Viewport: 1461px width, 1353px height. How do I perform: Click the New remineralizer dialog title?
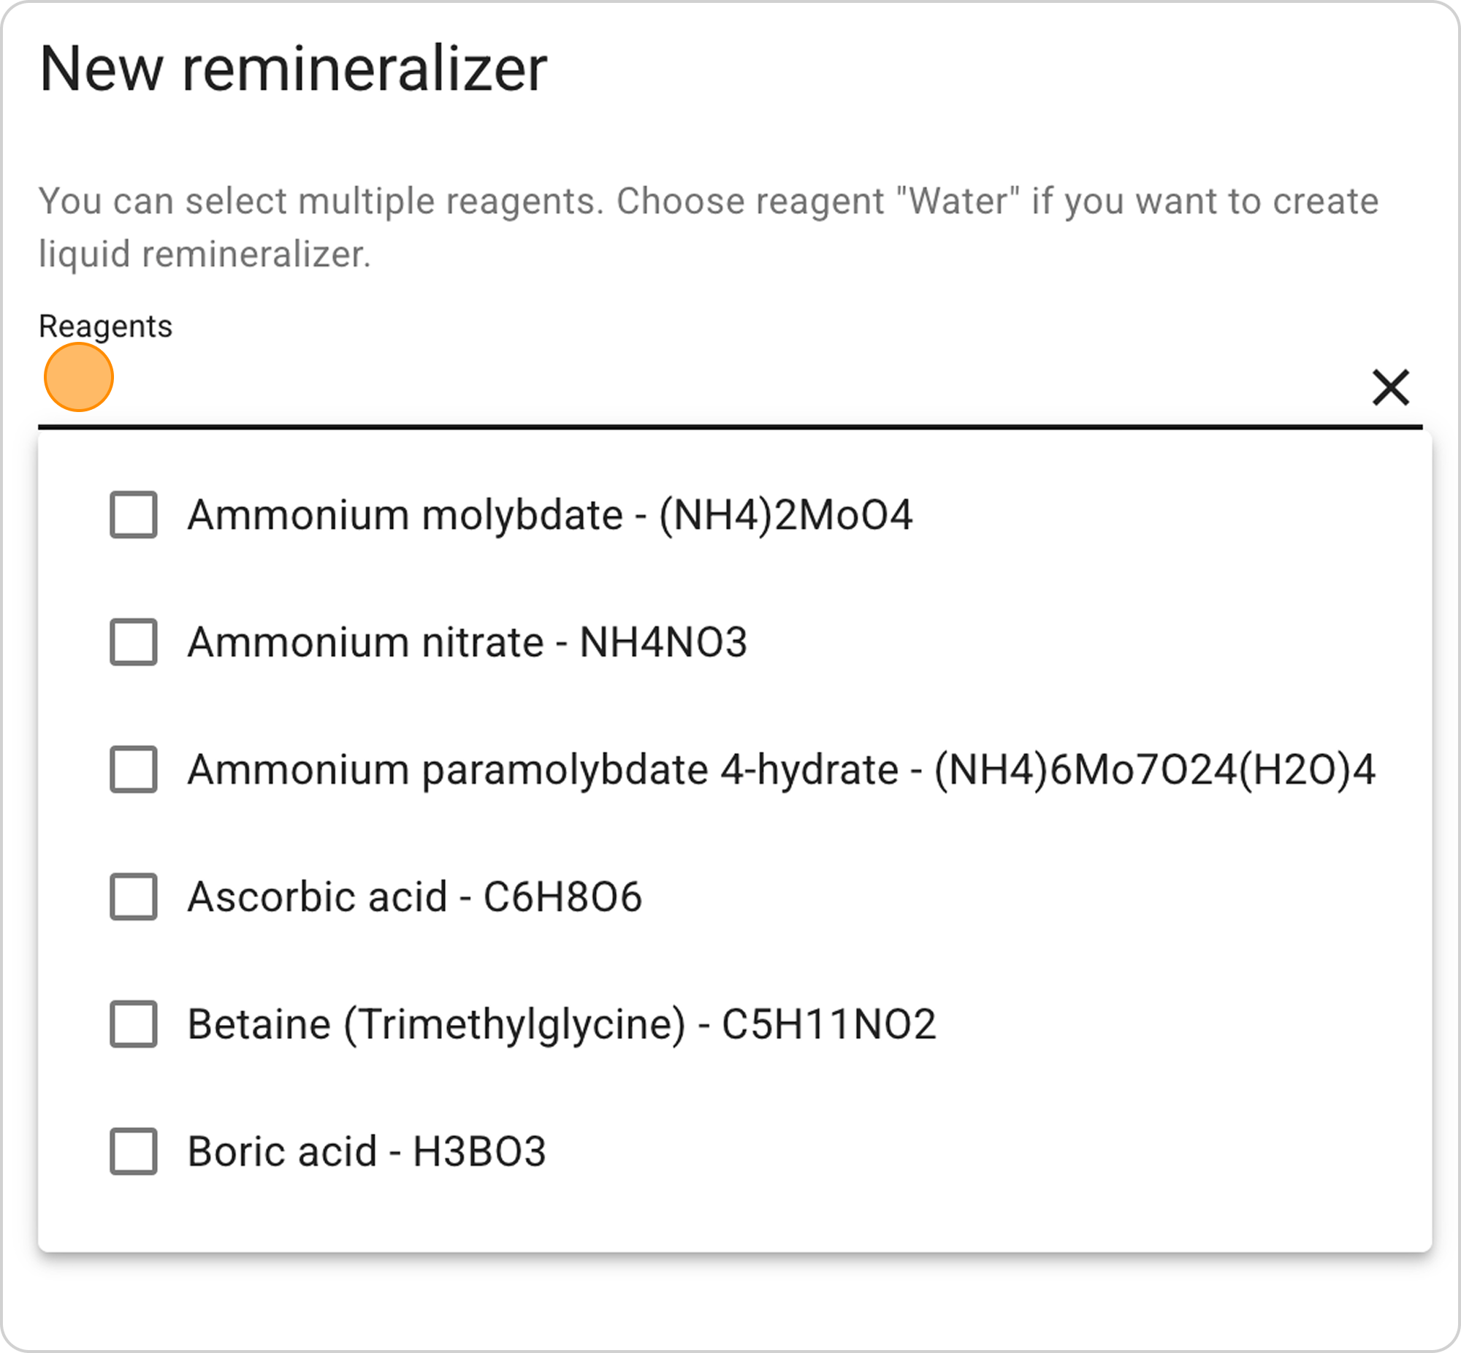[x=293, y=69]
